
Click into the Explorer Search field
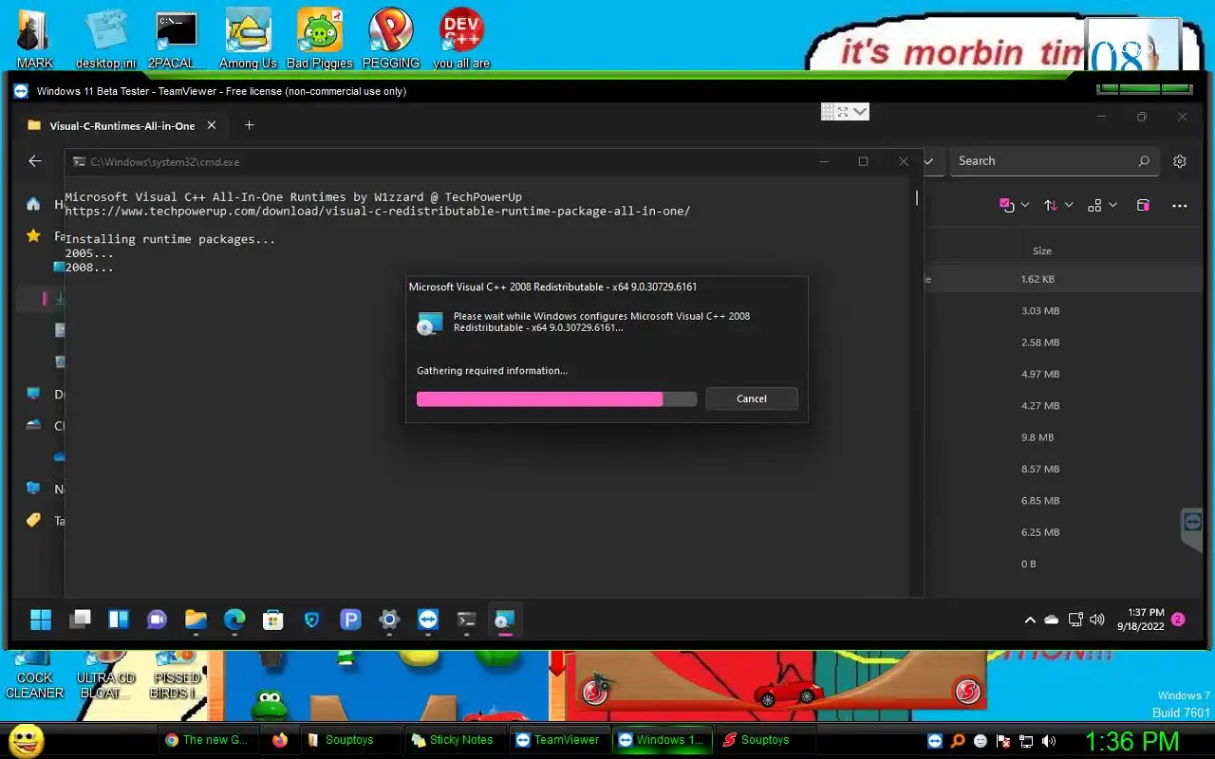[1044, 161]
